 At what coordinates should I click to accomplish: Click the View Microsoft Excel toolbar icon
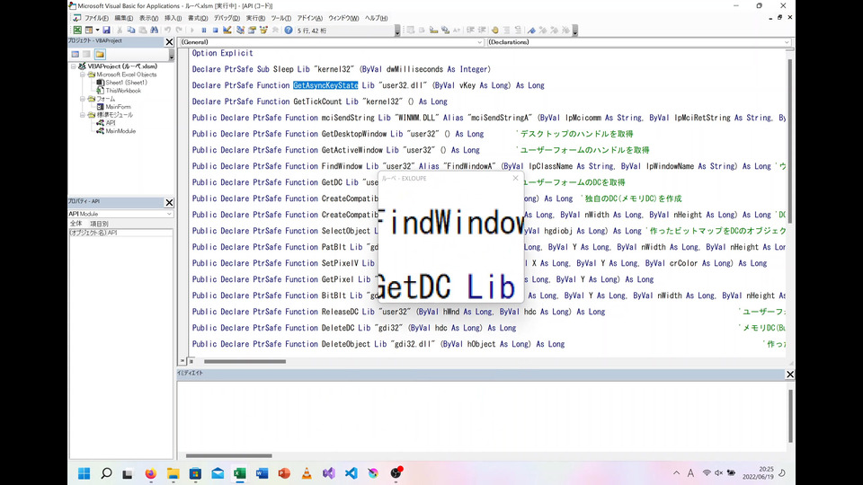coord(77,31)
